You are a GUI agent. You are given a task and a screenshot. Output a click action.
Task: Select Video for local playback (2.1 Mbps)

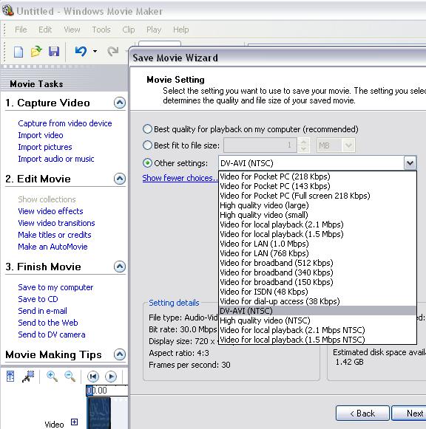tap(317, 224)
